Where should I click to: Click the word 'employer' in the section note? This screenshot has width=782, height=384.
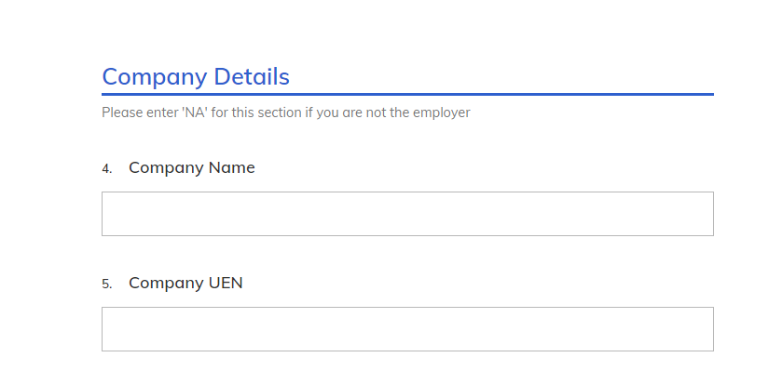pyautogui.click(x=441, y=113)
